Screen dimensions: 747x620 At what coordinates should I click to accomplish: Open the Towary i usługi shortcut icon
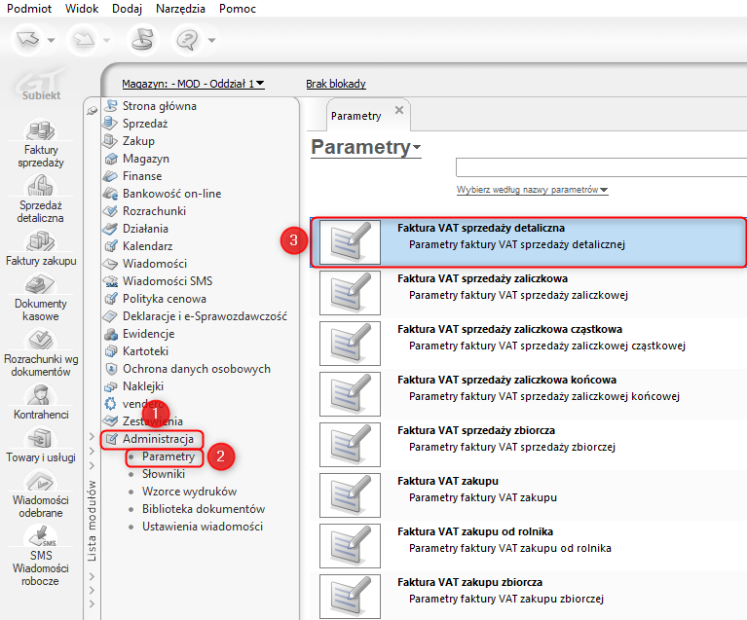[x=41, y=438]
